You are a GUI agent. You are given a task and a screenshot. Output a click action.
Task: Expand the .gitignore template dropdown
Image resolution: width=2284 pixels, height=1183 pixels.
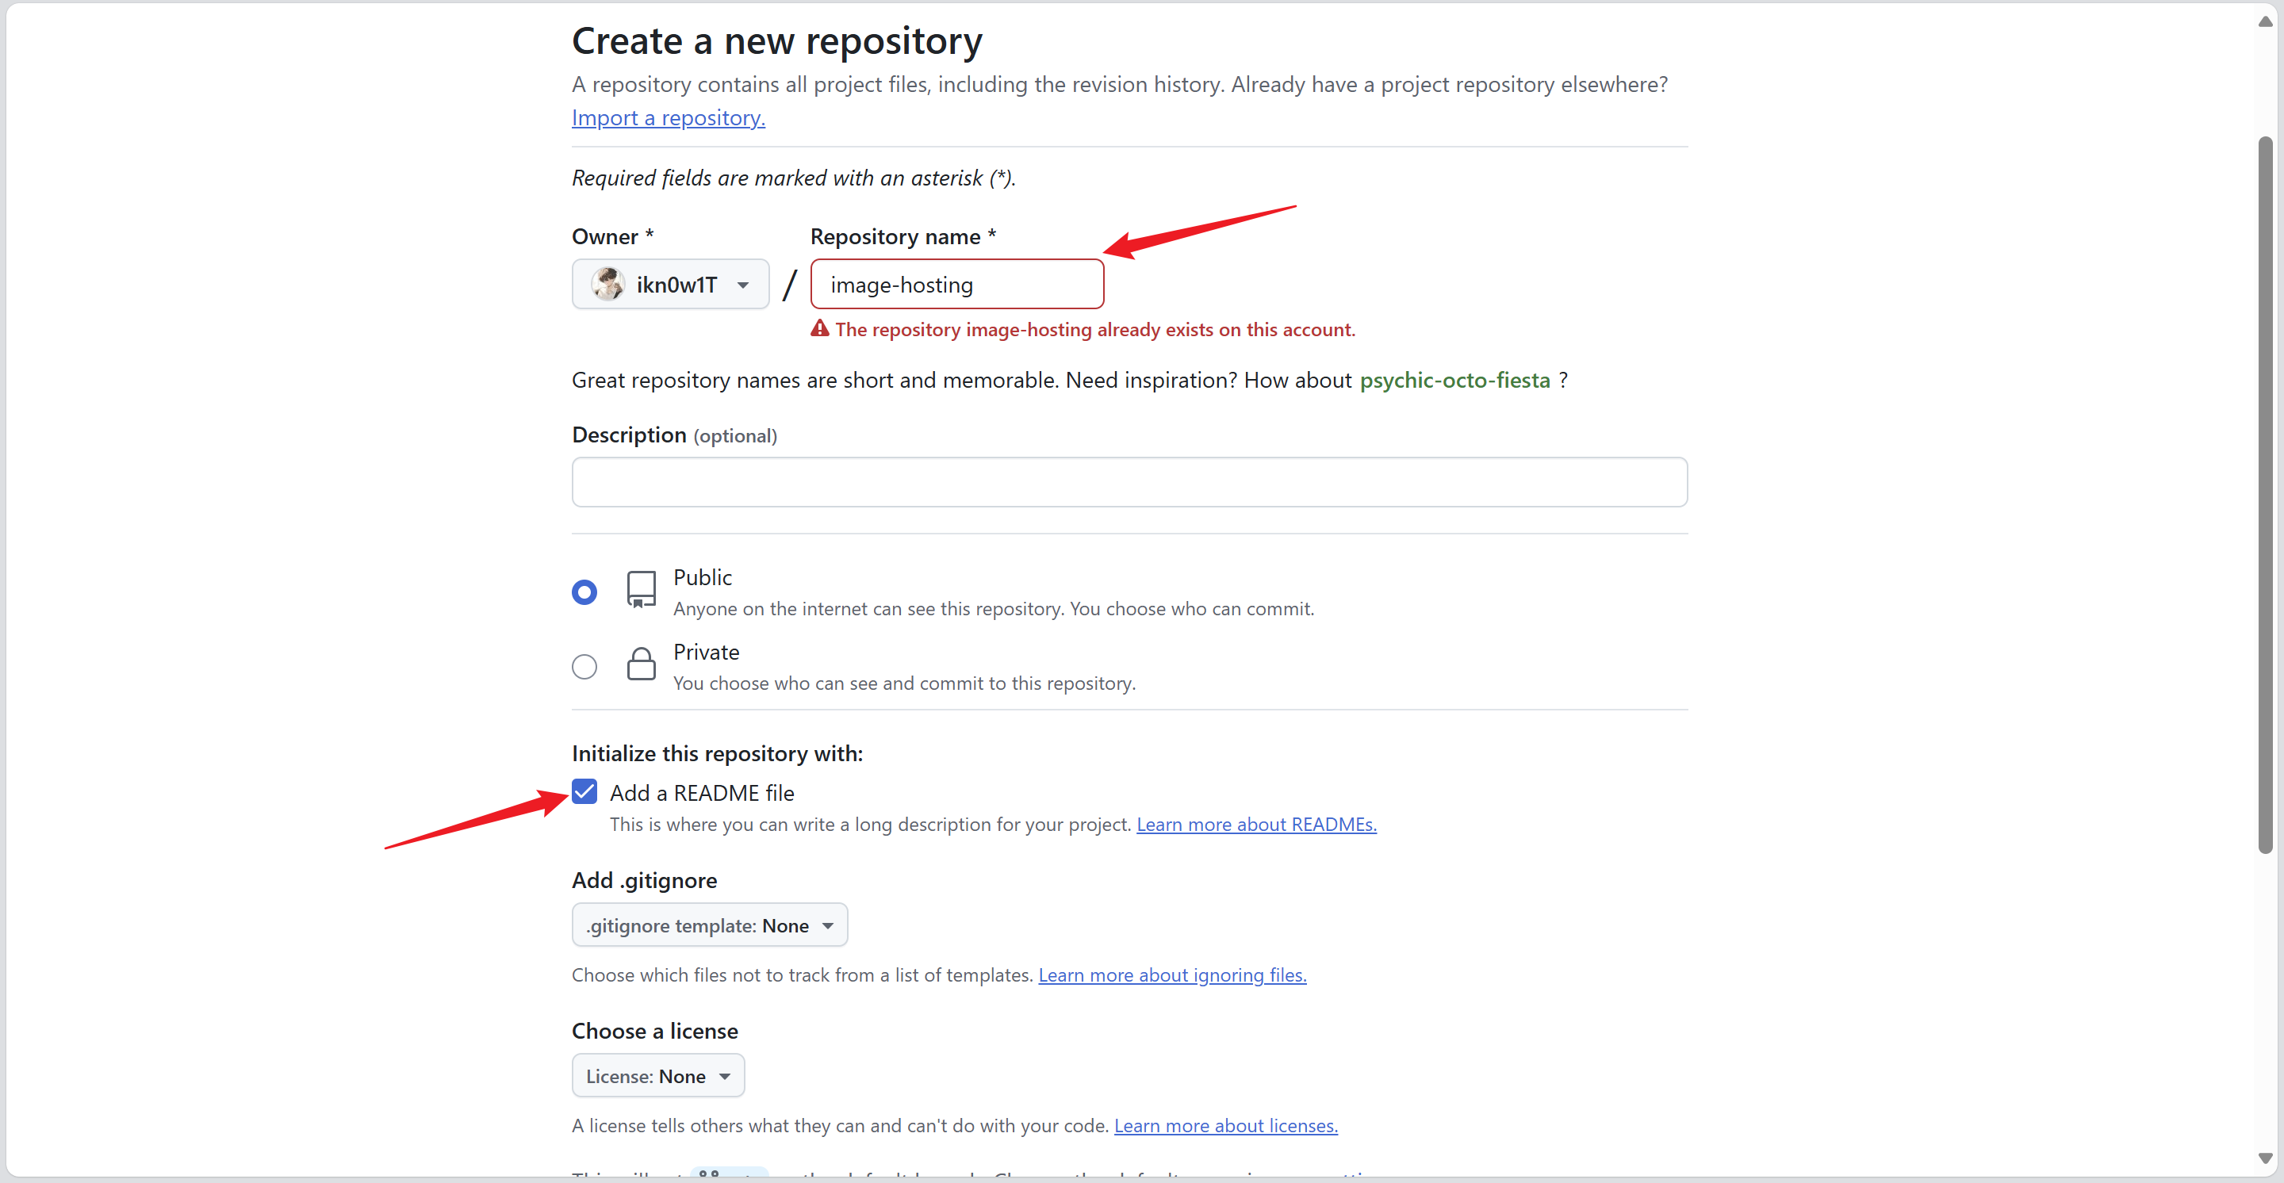[709, 925]
